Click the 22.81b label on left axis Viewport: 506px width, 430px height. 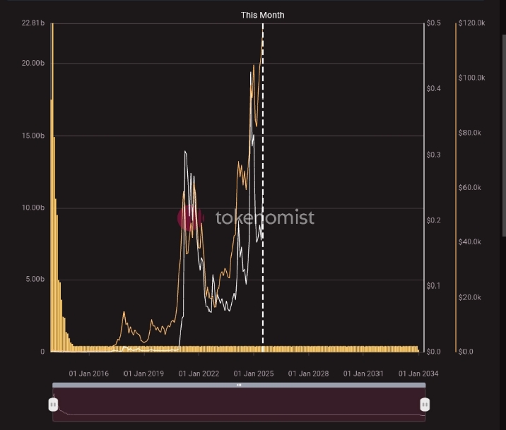(x=33, y=23)
